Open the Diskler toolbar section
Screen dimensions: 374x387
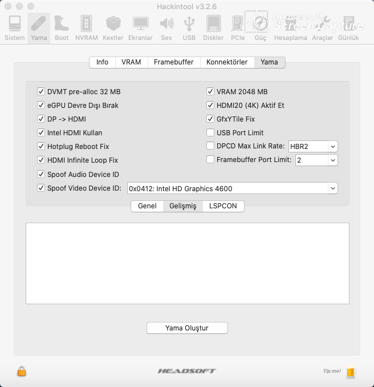tap(213, 28)
